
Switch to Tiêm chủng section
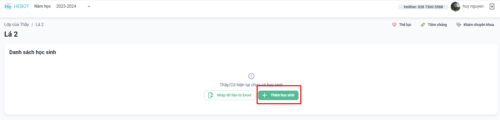437,25
